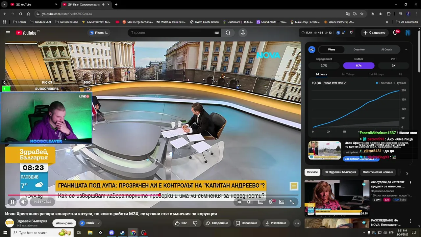421x237 pixels.
Task: Switch to first YouTube browser tab
Action: (x=33, y=5)
